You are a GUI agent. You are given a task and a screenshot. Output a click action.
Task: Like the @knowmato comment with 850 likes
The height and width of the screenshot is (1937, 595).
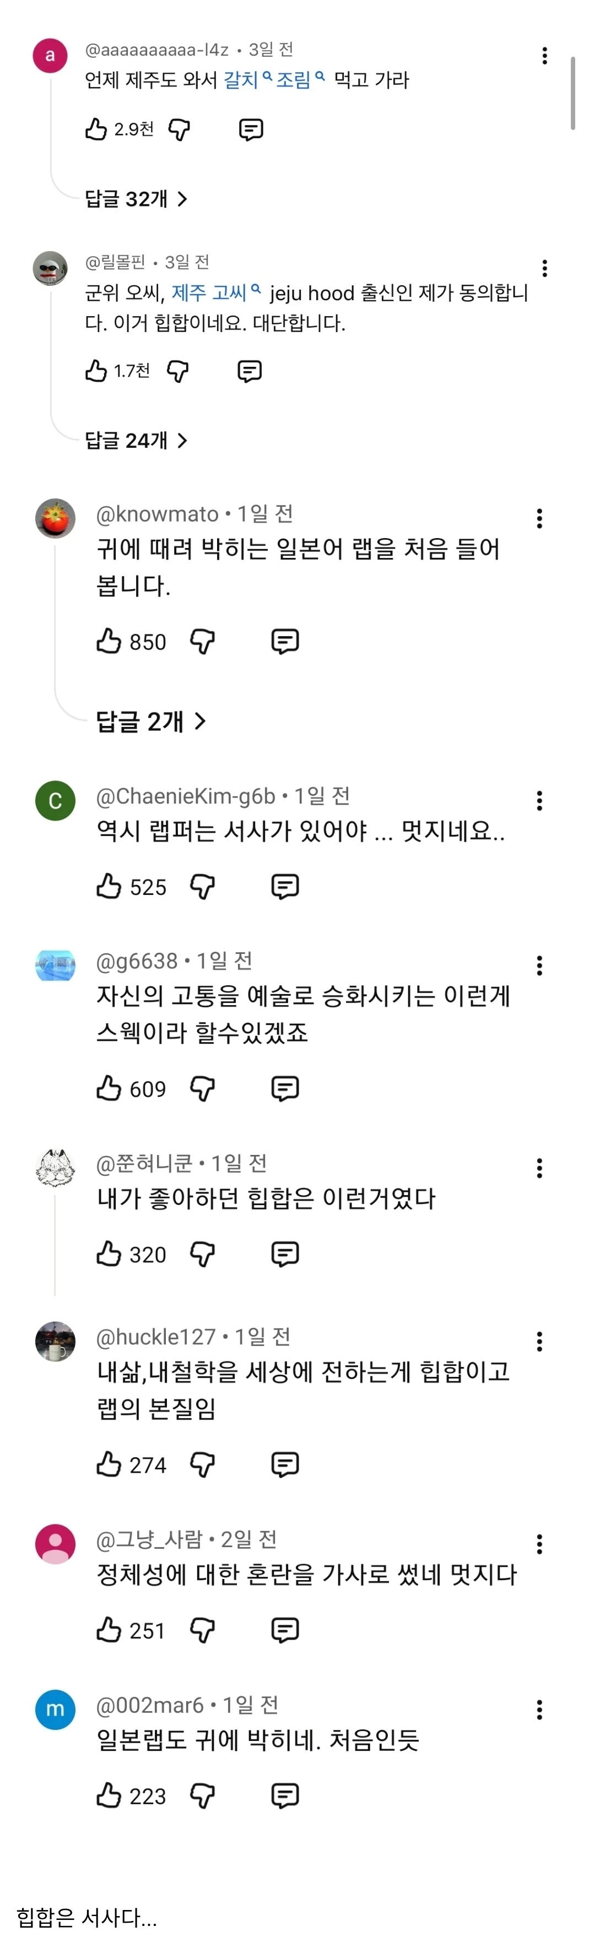point(109,642)
